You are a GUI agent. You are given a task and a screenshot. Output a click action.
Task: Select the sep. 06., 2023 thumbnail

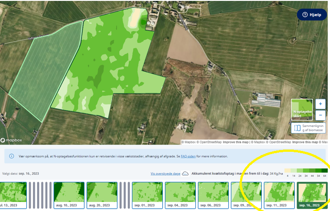[213, 195]
